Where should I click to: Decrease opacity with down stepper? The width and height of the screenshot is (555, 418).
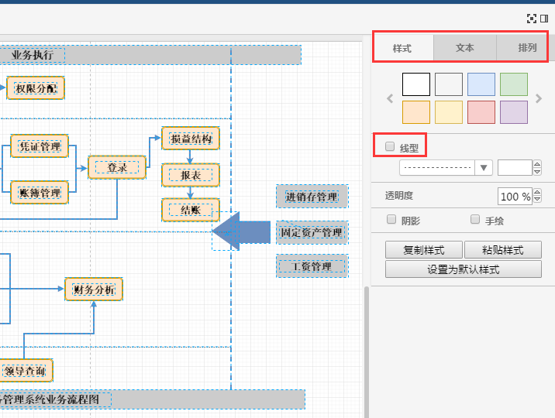click(537, 200)
